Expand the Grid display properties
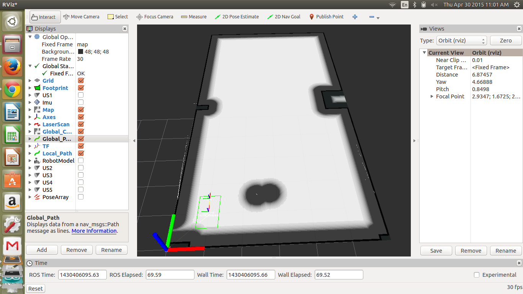Screen dimensions: 523x294 (x=30, y=80)
